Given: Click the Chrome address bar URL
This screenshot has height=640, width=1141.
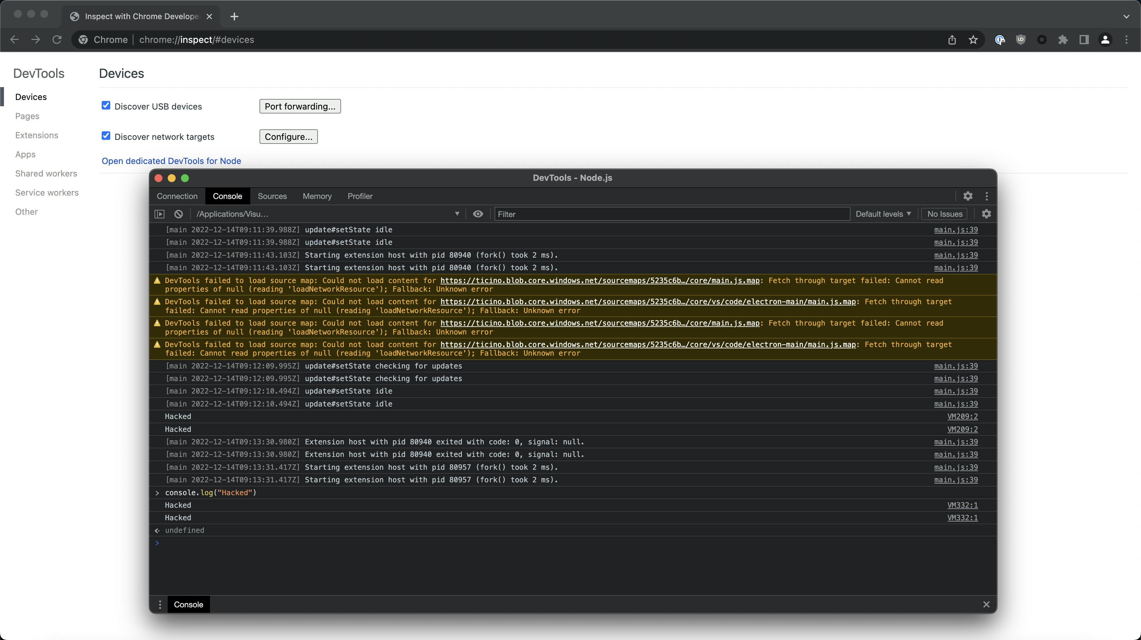Looking at the screenshot, I should point(196,40).
